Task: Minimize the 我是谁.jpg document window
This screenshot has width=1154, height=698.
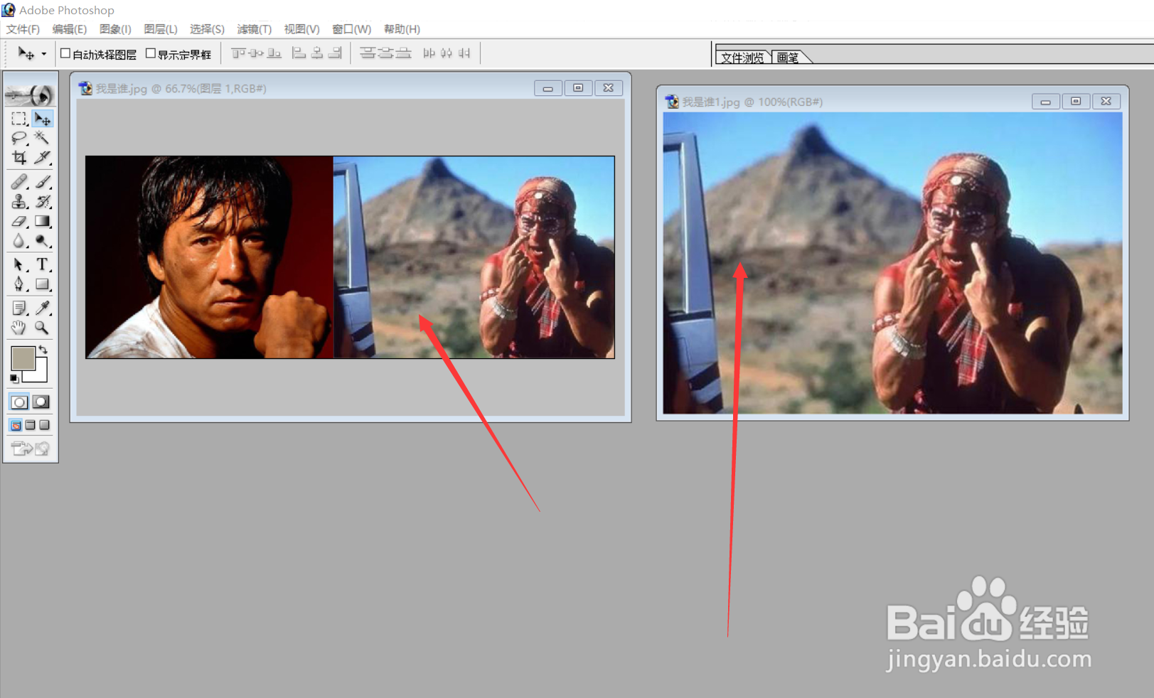Action: [547, 88]
